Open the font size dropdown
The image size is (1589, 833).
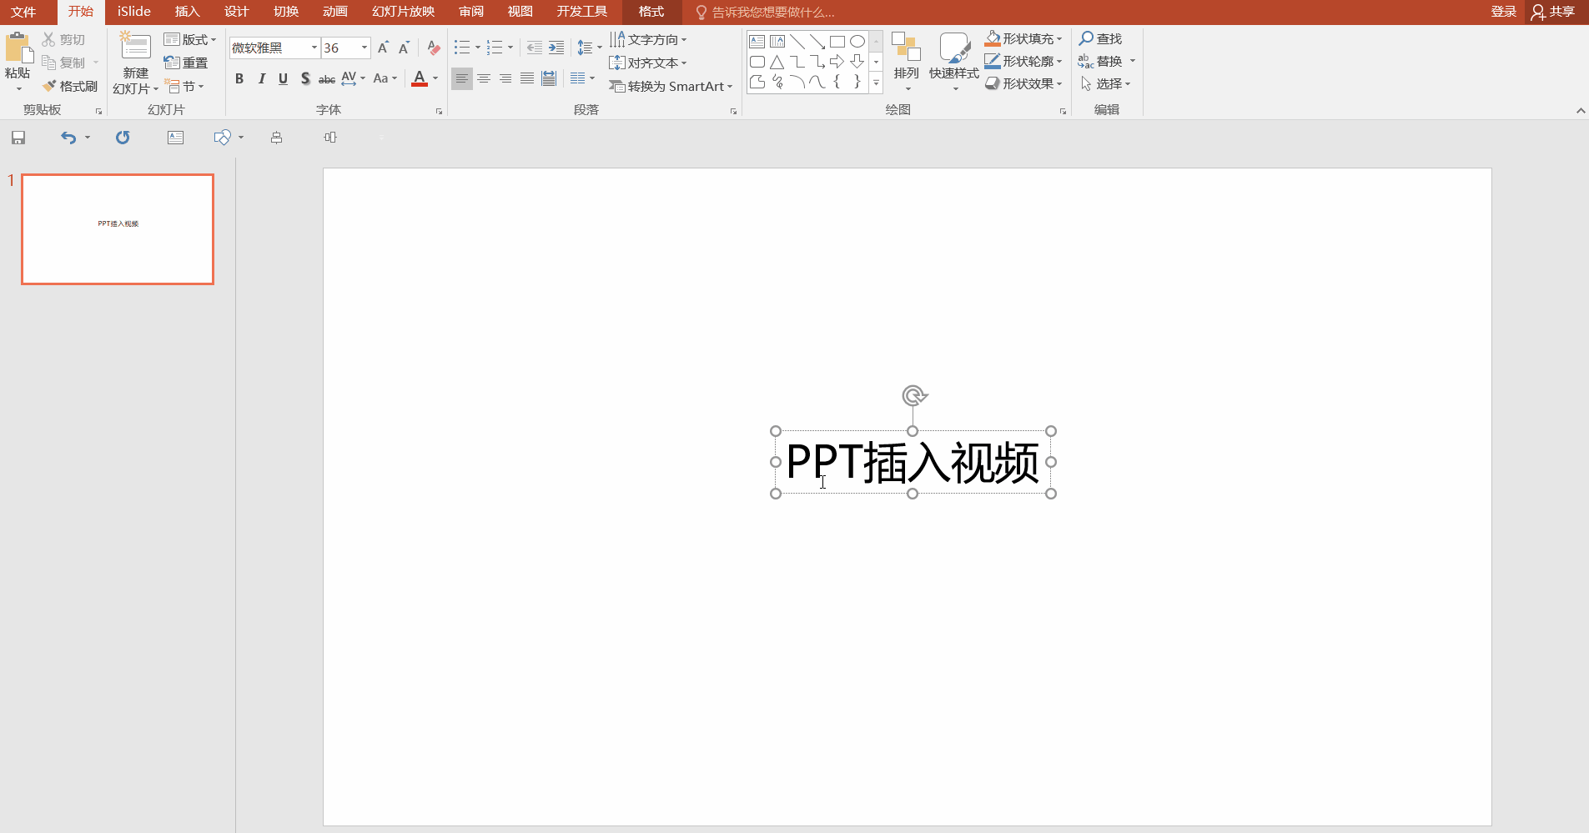click(x=363, y=48)
